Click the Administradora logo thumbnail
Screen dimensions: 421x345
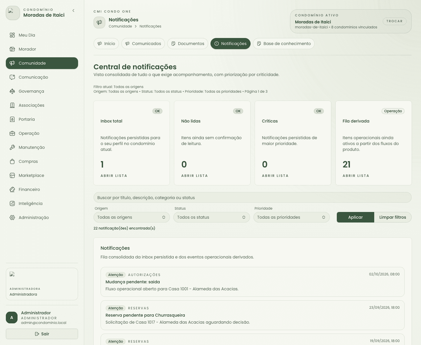click(12, 274)
